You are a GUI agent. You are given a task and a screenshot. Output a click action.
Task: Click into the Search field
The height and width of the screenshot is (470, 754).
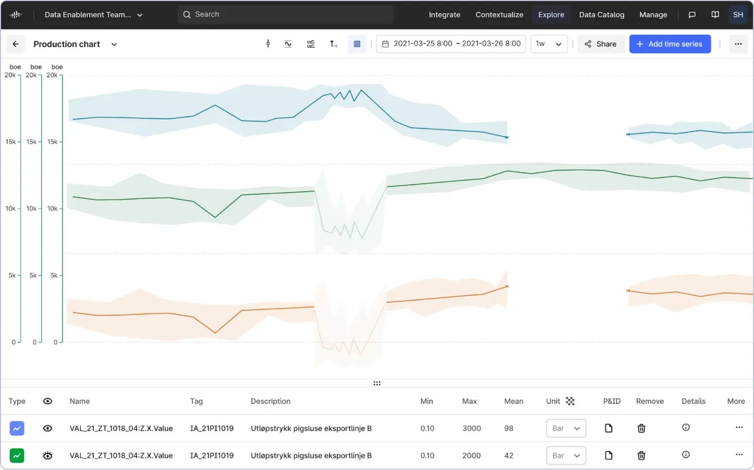coord(285,15)
